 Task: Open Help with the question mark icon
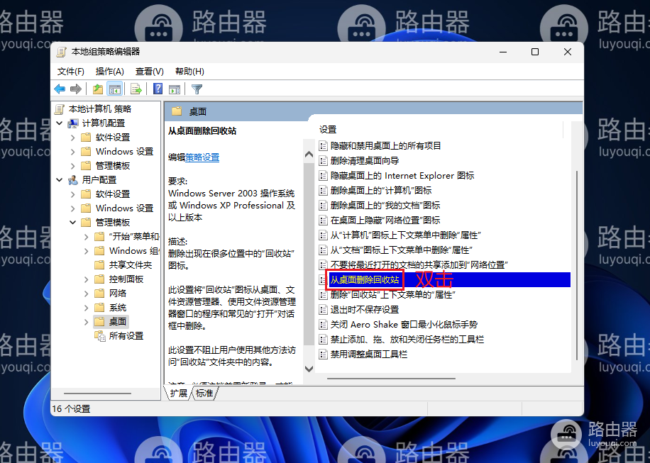click(x=158, y=89)
